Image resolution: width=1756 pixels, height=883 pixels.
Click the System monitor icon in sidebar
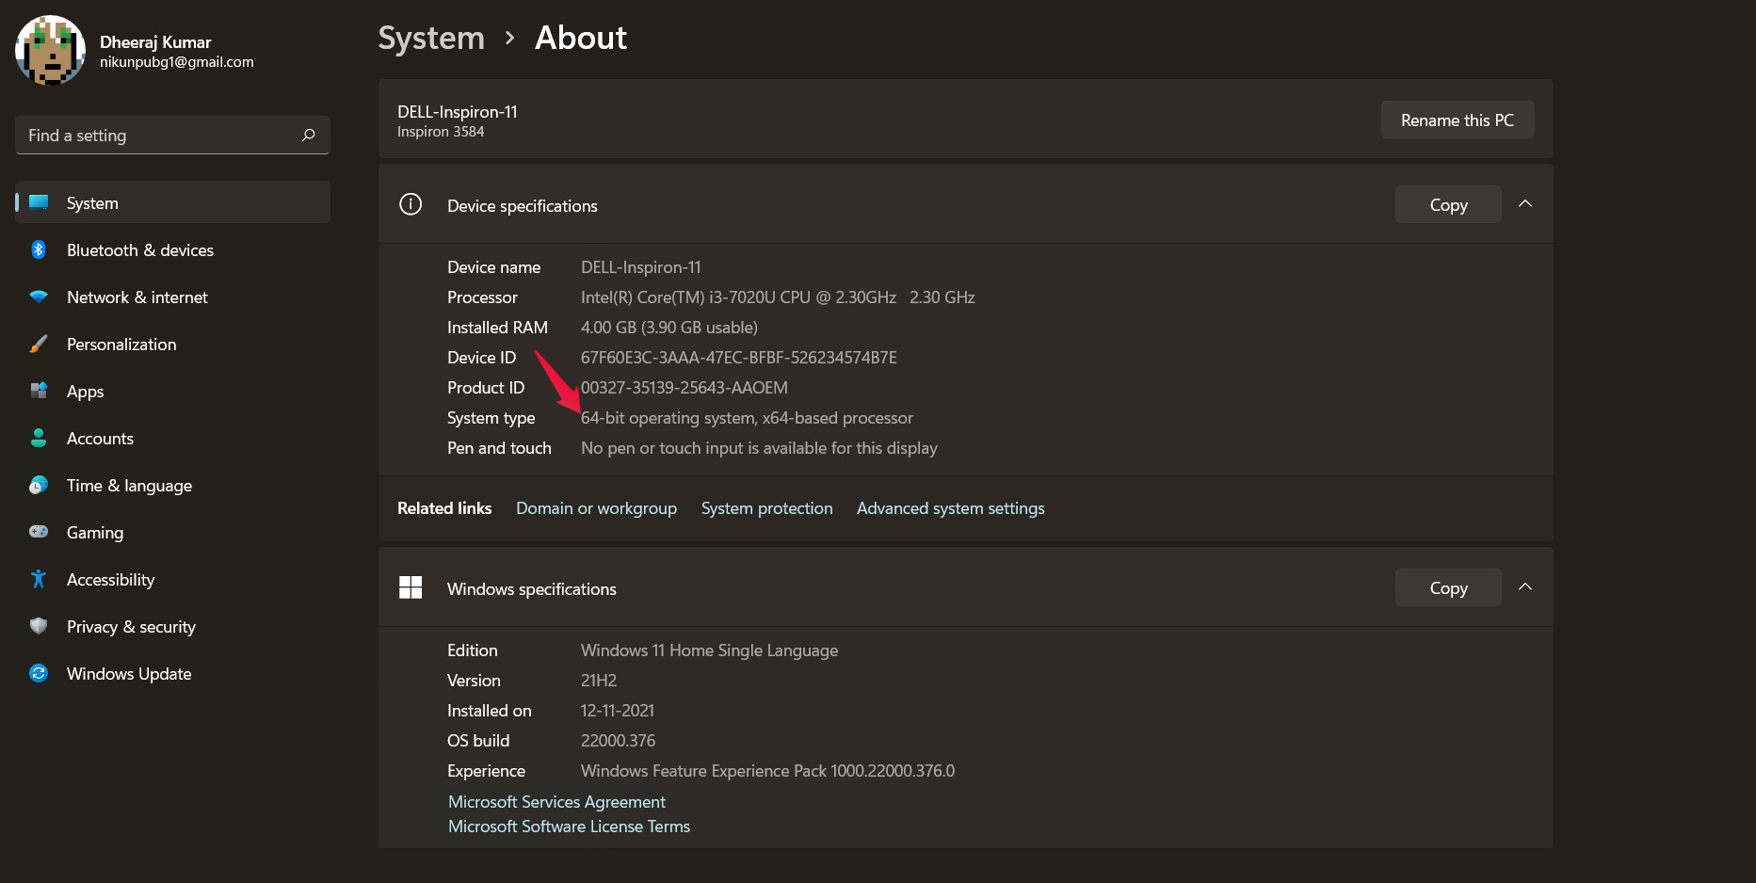[x=39, y=202]
